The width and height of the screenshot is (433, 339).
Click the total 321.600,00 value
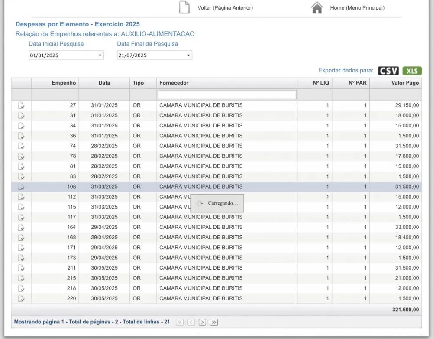pos(405,310)
